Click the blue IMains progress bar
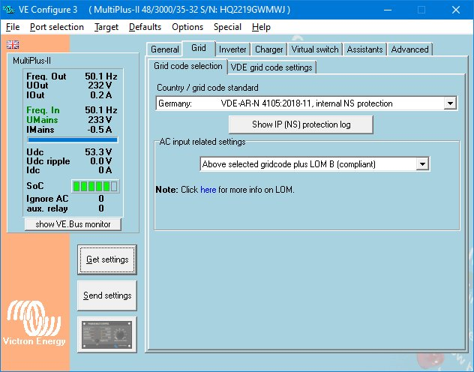This screenshot has width=474, height=372. tap(73, 139)
